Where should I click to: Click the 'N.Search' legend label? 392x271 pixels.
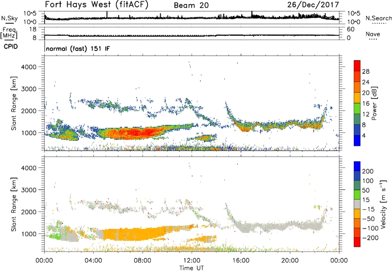tap(379, 18)
